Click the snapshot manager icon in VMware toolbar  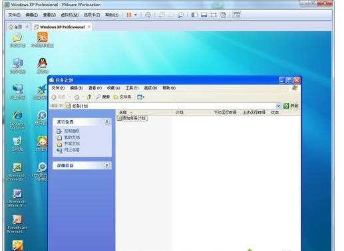[181, 15]
